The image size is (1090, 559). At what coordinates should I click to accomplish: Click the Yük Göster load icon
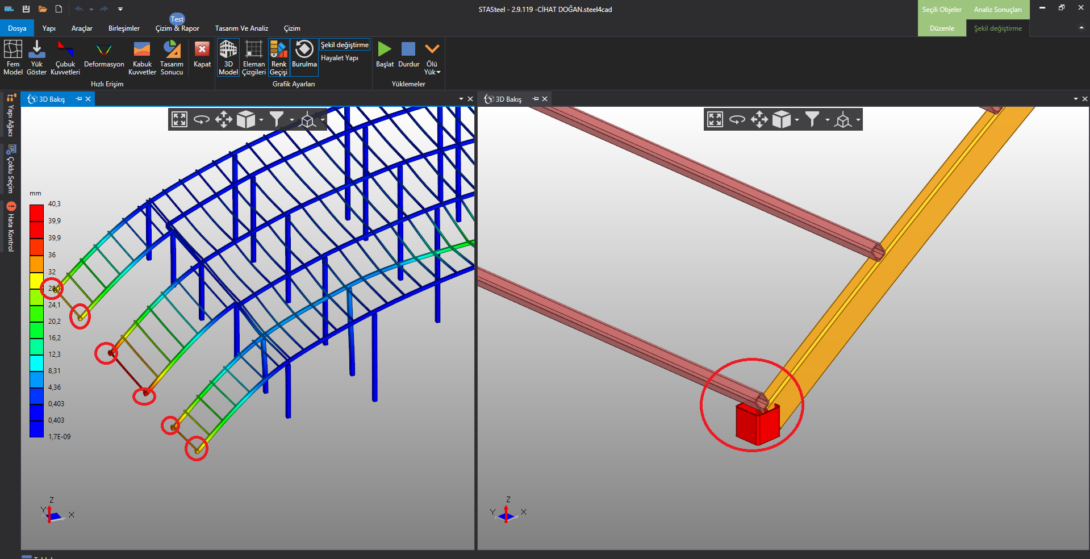pyautogui.click(x=36, y=57)
